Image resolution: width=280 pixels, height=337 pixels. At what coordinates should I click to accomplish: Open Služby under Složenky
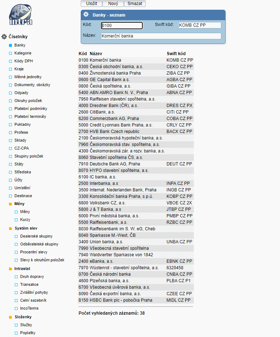[x=26, y=325]
